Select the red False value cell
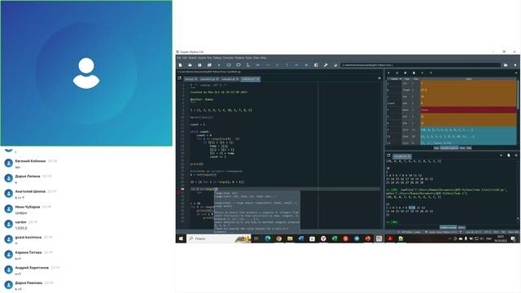This screenshot has width=521, height=293. tap(469, 110)
